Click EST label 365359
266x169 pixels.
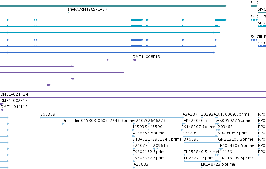48,114
